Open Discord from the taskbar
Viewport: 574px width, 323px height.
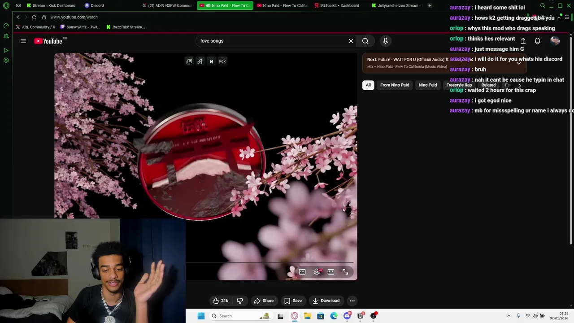[x=347, y=316]
